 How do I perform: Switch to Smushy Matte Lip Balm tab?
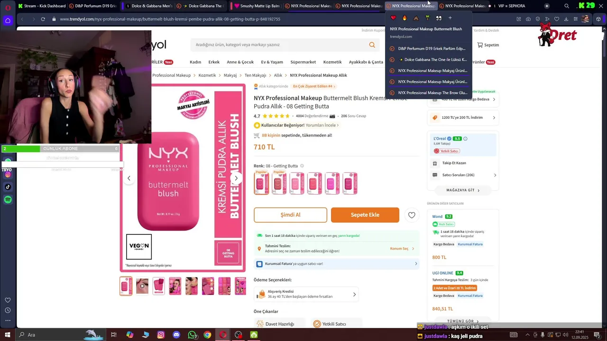[257, 6]
